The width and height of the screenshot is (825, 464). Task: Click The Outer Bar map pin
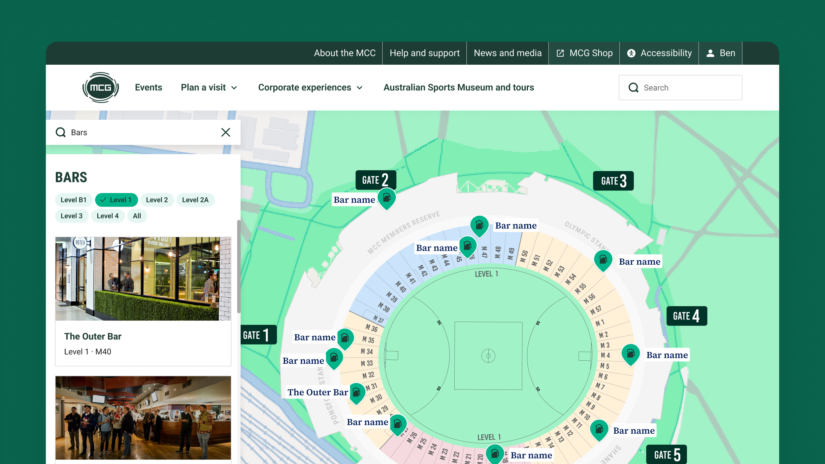coord(356,392)
